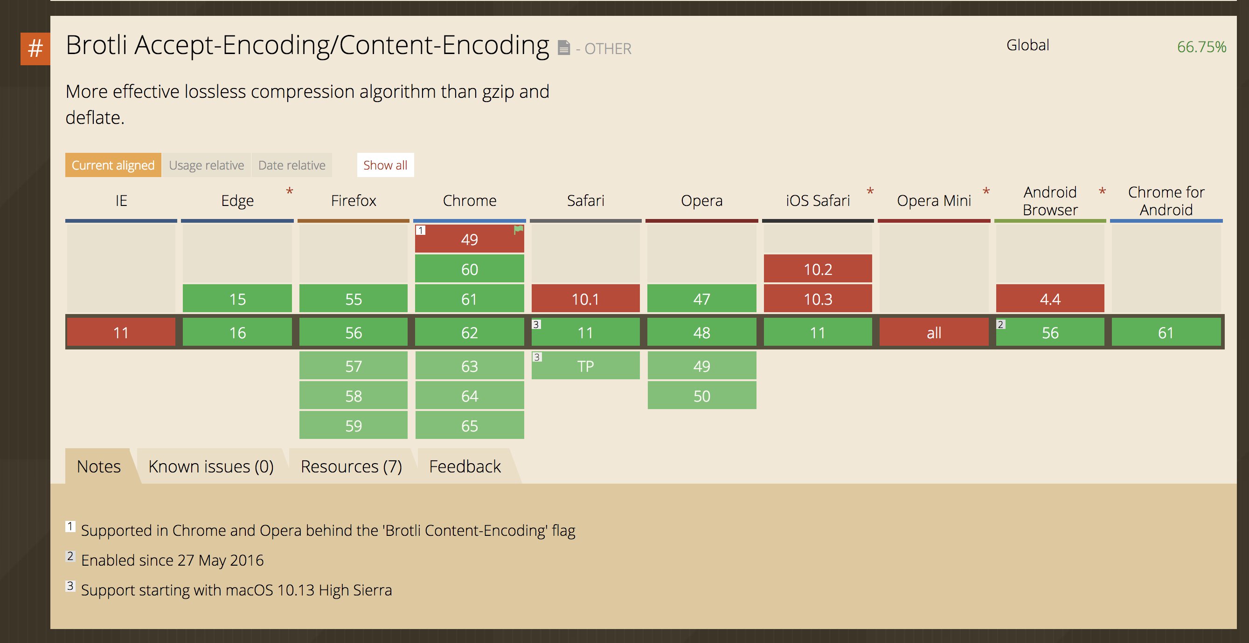The height and width of the screenshot is (643, 1249).
Task: Open the Feedback tab
Action: [x=465, y=466]
